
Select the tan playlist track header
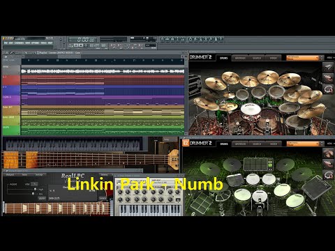11,111
